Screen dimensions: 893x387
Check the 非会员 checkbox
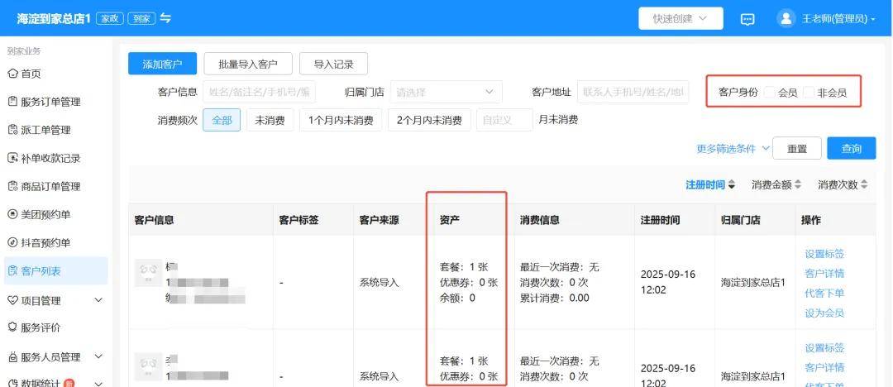point(809,93)
